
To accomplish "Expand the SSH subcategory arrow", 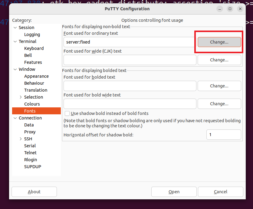I will point(21,139).
